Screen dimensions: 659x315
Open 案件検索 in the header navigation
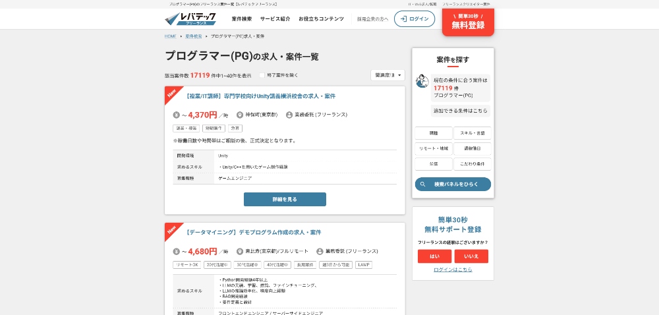coord(242,19)
